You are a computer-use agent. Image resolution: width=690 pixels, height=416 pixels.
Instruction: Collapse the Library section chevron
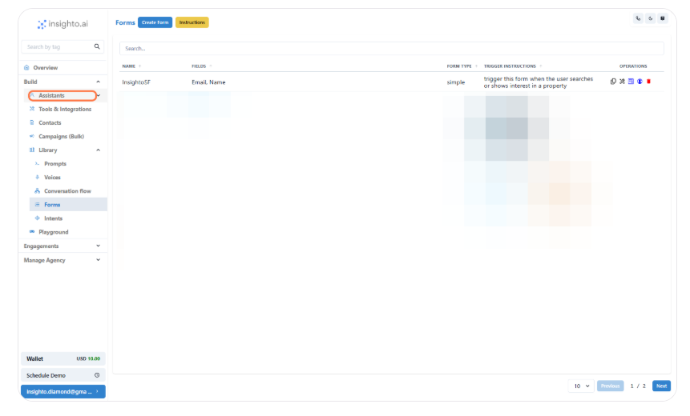coord(98,150)
